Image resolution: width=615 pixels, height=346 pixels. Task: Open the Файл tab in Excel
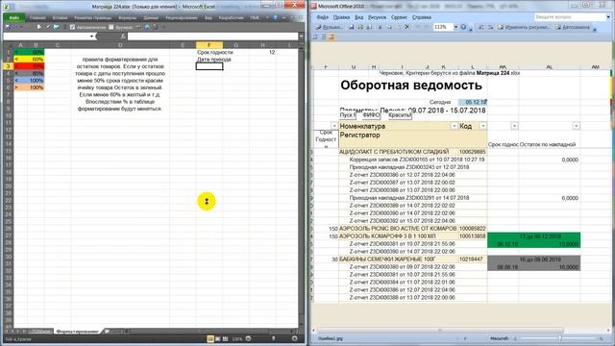[14, 18]
